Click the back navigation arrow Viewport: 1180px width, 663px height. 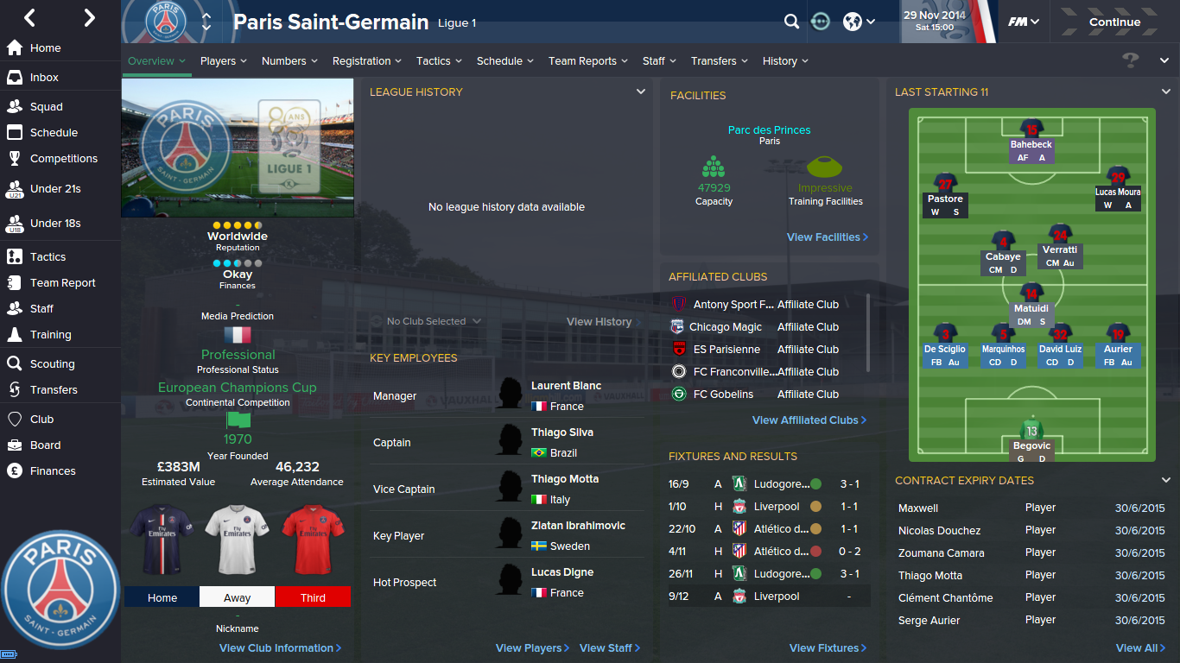30,17
